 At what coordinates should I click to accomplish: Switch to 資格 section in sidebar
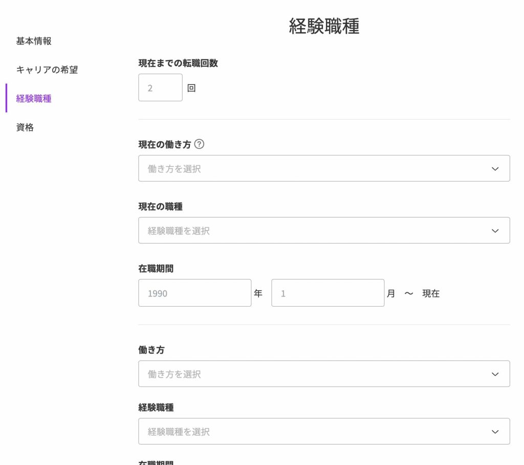point(25,127)
